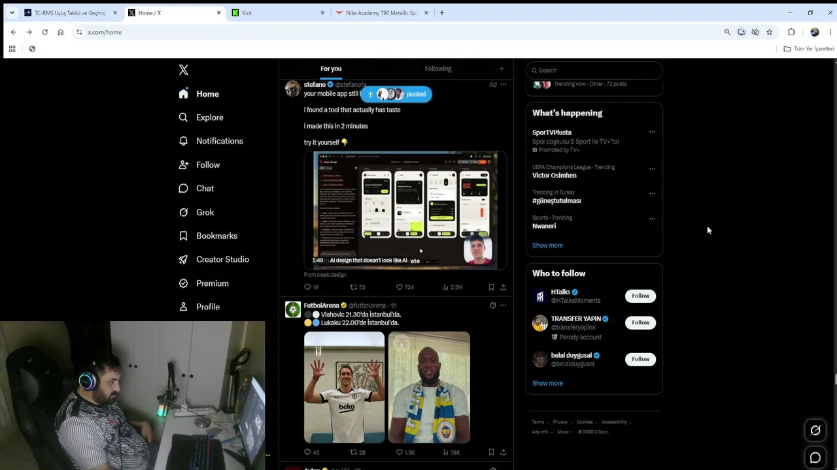837x470 pixels.
Task: Show more accounts under Who to follow
Action: 547,383
